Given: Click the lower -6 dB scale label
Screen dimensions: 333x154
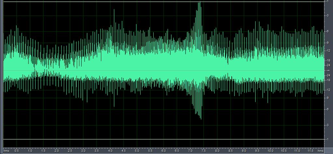Looking at the screenshot, I should tap(328, 109).
